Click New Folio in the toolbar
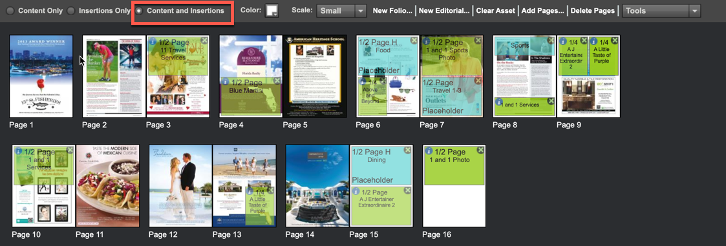726x246 pixels. tap(392, 10)
